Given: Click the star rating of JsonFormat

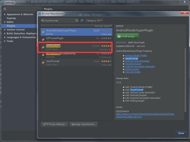Looking at the screenshot, I should [106, 61].
